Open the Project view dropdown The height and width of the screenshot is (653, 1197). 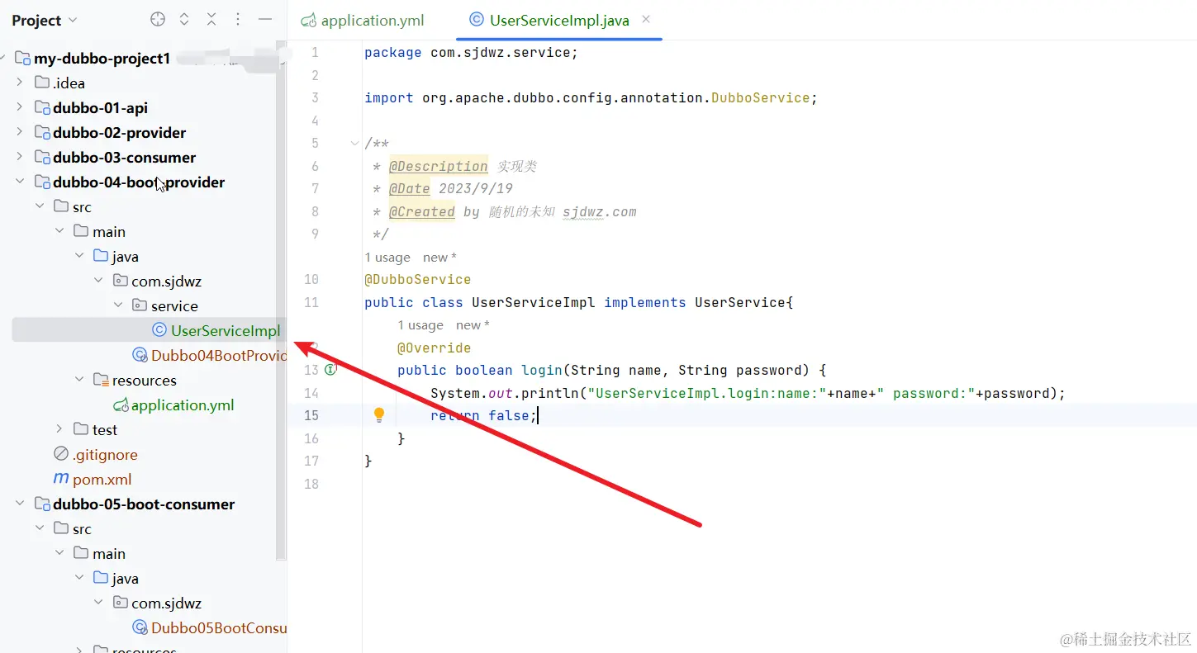[45, 20]
